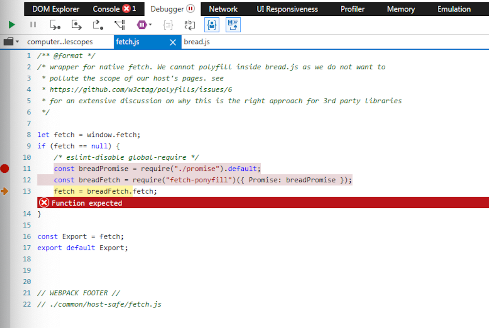Click './common/host-safe/fetch.js' comment on line 22

(105, 304)
